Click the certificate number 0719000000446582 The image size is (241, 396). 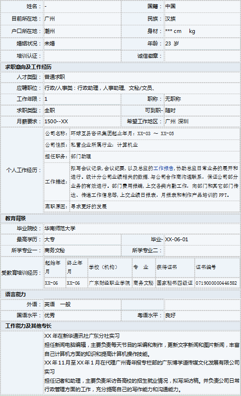[x=217, y=283]
